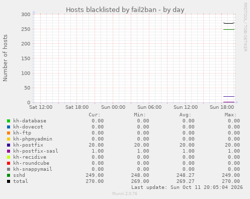Click the 'Sun 06:00' x-axis label
This screenshot has height=199, width=250.
(x=149, y=107)
